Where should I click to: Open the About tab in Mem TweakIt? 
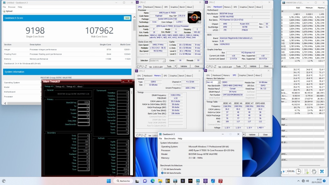pos(80,86)
